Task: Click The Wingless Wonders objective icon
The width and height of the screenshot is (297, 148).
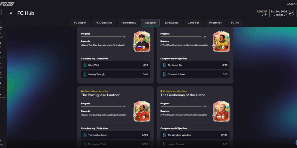Action: tap(164, 135)
